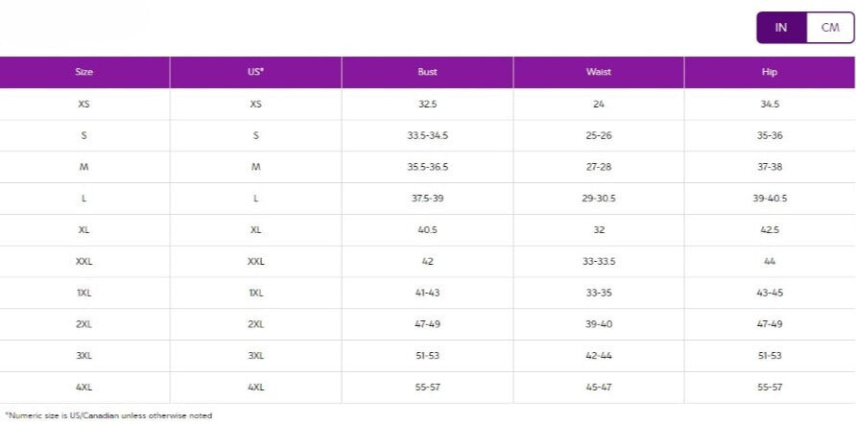The width and height of the screenshot is (856, 424).
Task: Select the XS size row label
Action: 84,105
